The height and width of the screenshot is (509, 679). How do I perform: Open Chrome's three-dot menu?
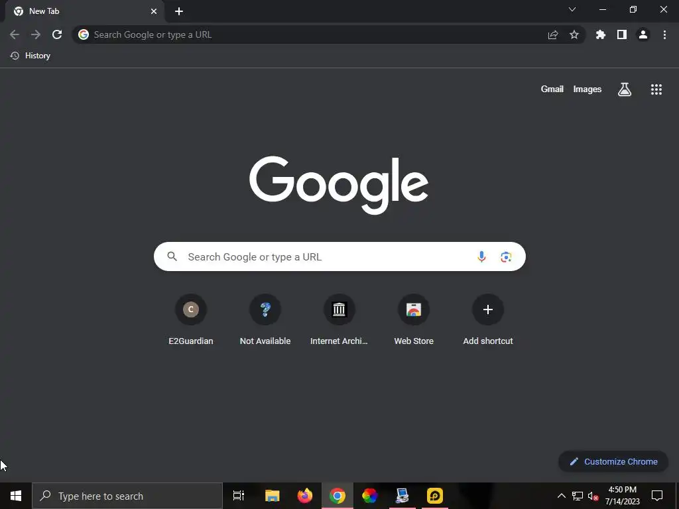tap(664, 34)
